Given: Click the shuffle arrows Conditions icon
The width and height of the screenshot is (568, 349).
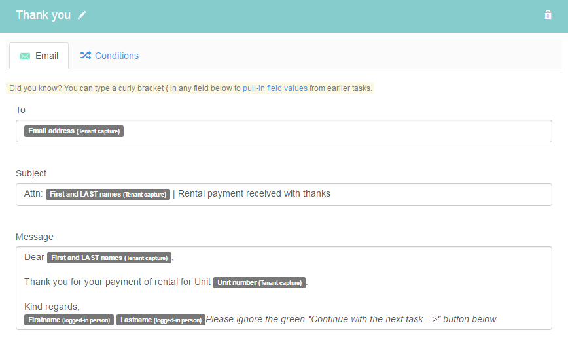Looking at the screenshot, I should [x=86, y=56].
